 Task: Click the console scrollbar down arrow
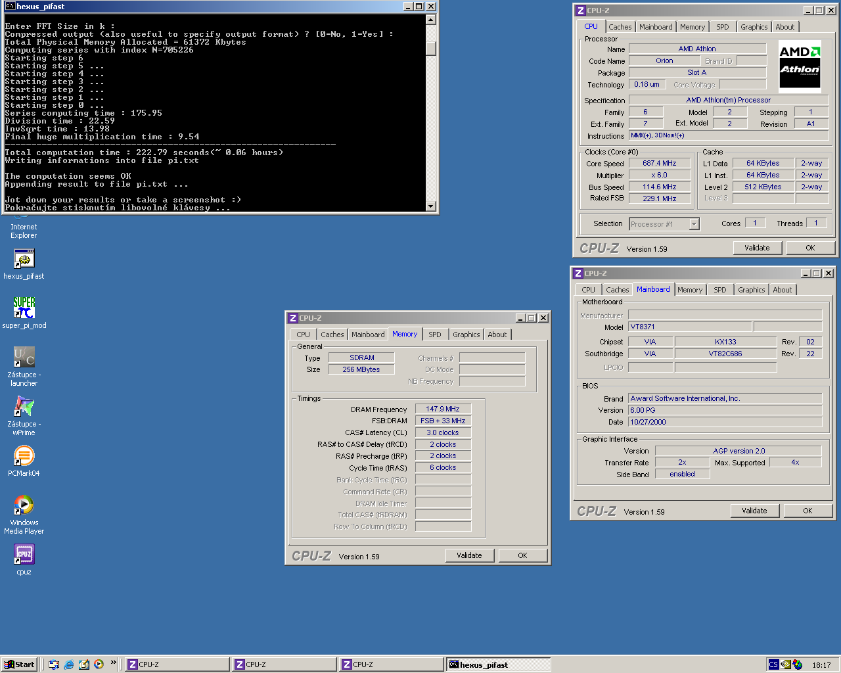431,206
